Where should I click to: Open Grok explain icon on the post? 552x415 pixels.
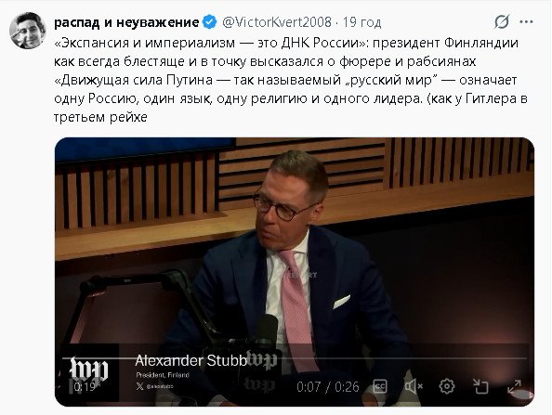tap(501, 22)
